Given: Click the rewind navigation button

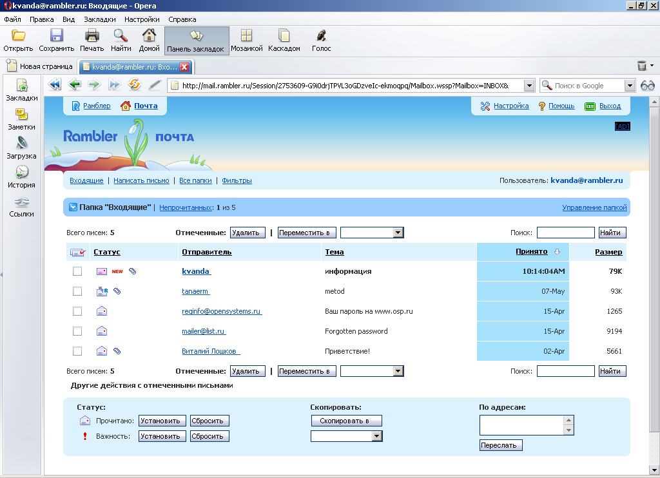Looking at the screenshot, I should [x=55, y=85].
